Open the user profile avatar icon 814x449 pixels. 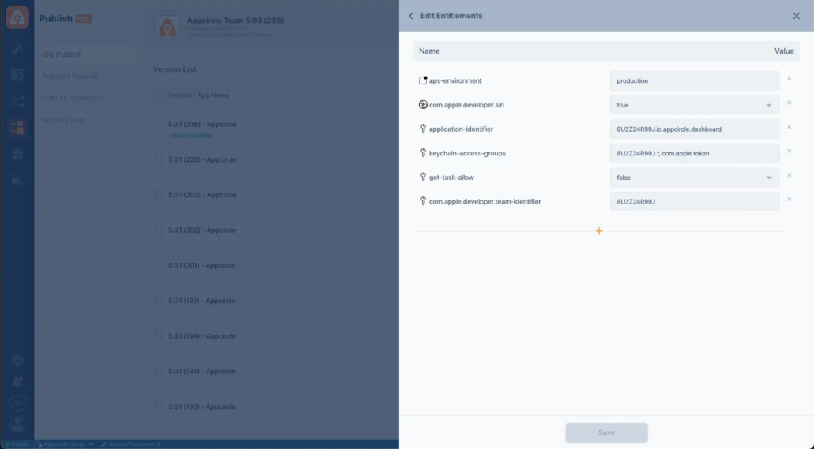point(17,424)
